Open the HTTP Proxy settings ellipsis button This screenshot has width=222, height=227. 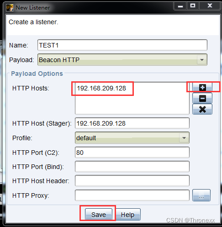click(201, 195)
